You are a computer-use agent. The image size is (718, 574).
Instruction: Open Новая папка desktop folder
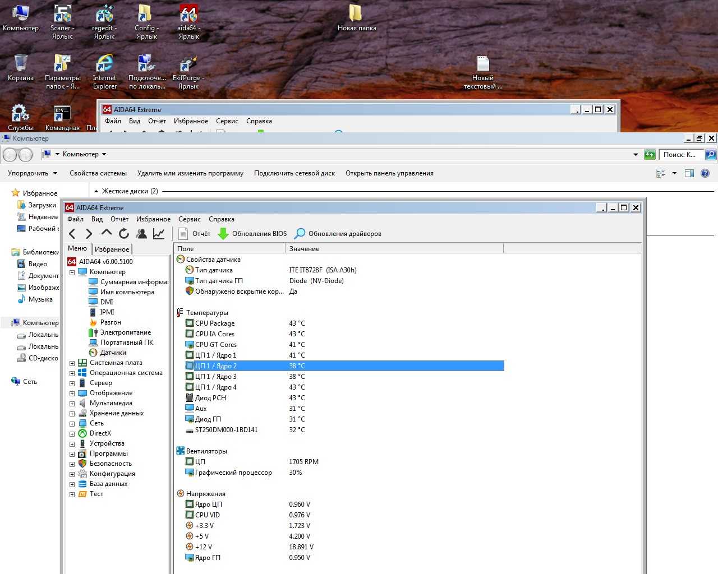[x=357, y=17]
